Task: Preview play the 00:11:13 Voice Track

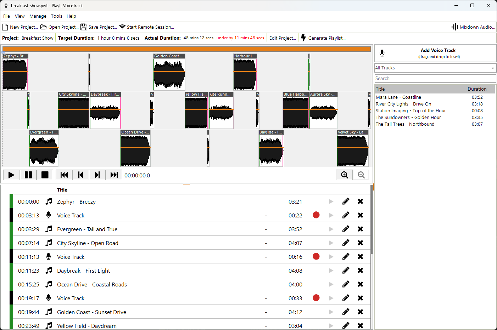Action: (331, 257)
